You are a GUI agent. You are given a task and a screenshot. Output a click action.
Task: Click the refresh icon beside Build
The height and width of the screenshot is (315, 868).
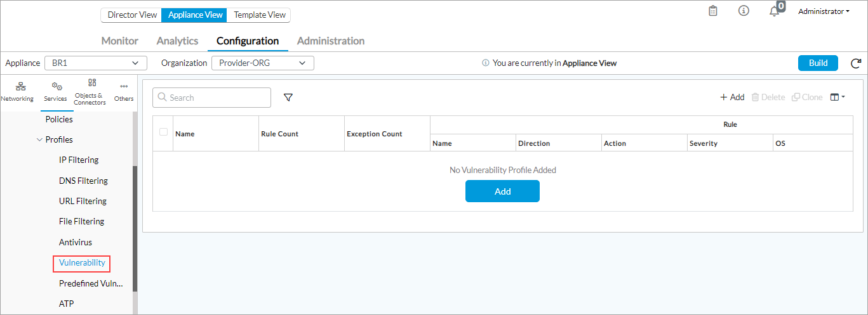pos(855,63)
